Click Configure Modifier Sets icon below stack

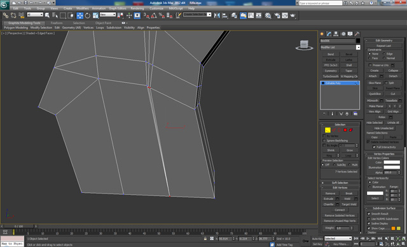[355, 114]
